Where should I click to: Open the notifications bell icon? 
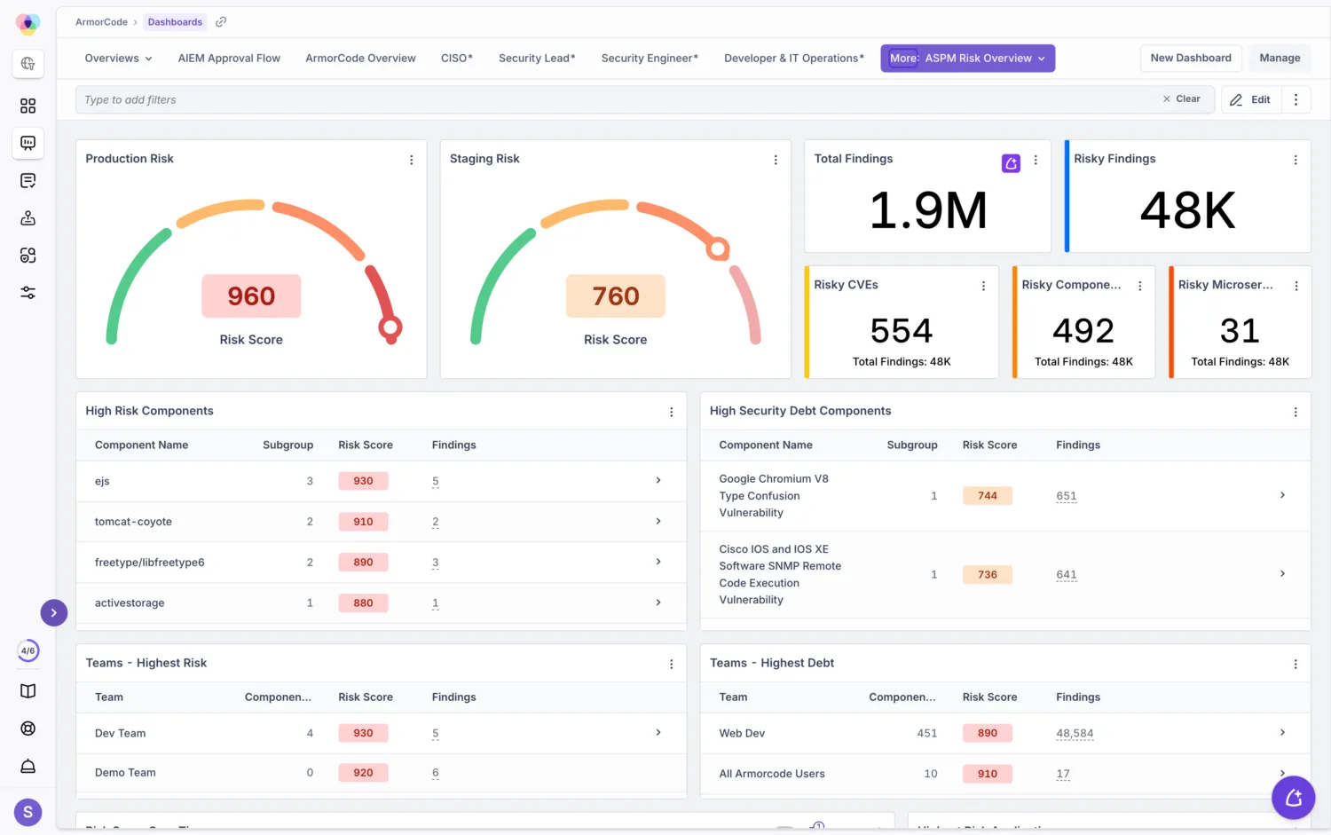point(28,766)
